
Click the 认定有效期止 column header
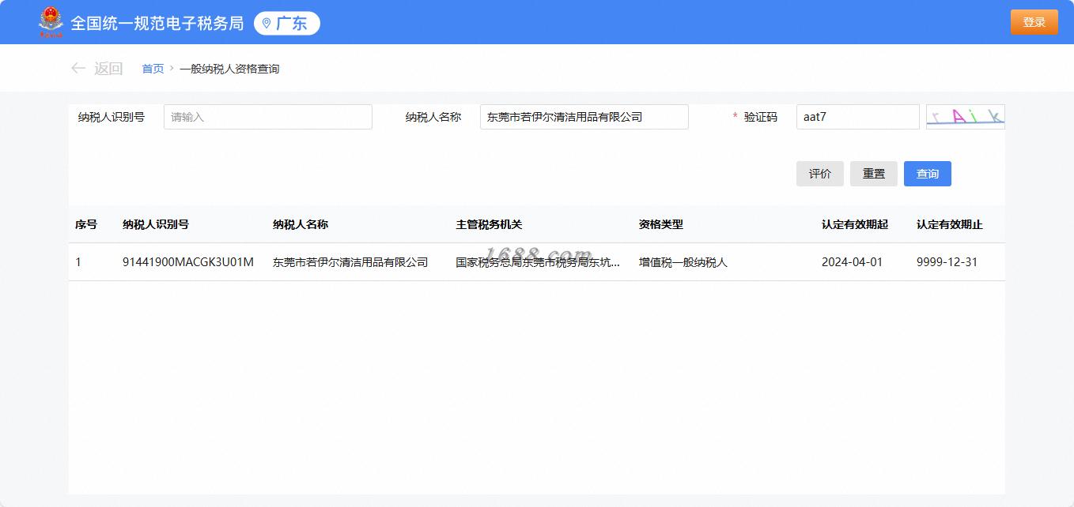pos(950,224)
